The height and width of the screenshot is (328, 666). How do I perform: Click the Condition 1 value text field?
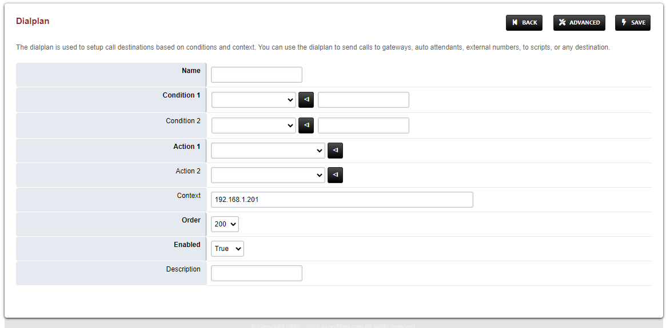363,100
